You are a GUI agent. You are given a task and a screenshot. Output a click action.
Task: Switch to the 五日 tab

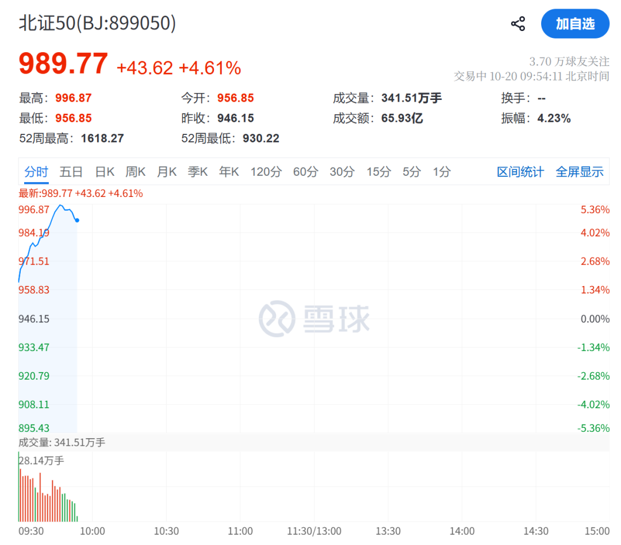(x=71, y=172)
